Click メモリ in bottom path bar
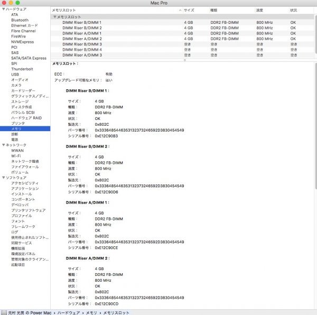317x315 pixels. click(x=91, y=313)
